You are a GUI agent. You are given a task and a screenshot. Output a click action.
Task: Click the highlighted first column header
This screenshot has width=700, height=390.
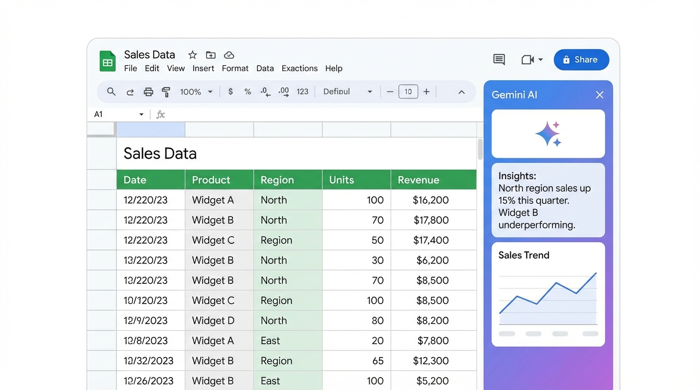pos(151,129)
